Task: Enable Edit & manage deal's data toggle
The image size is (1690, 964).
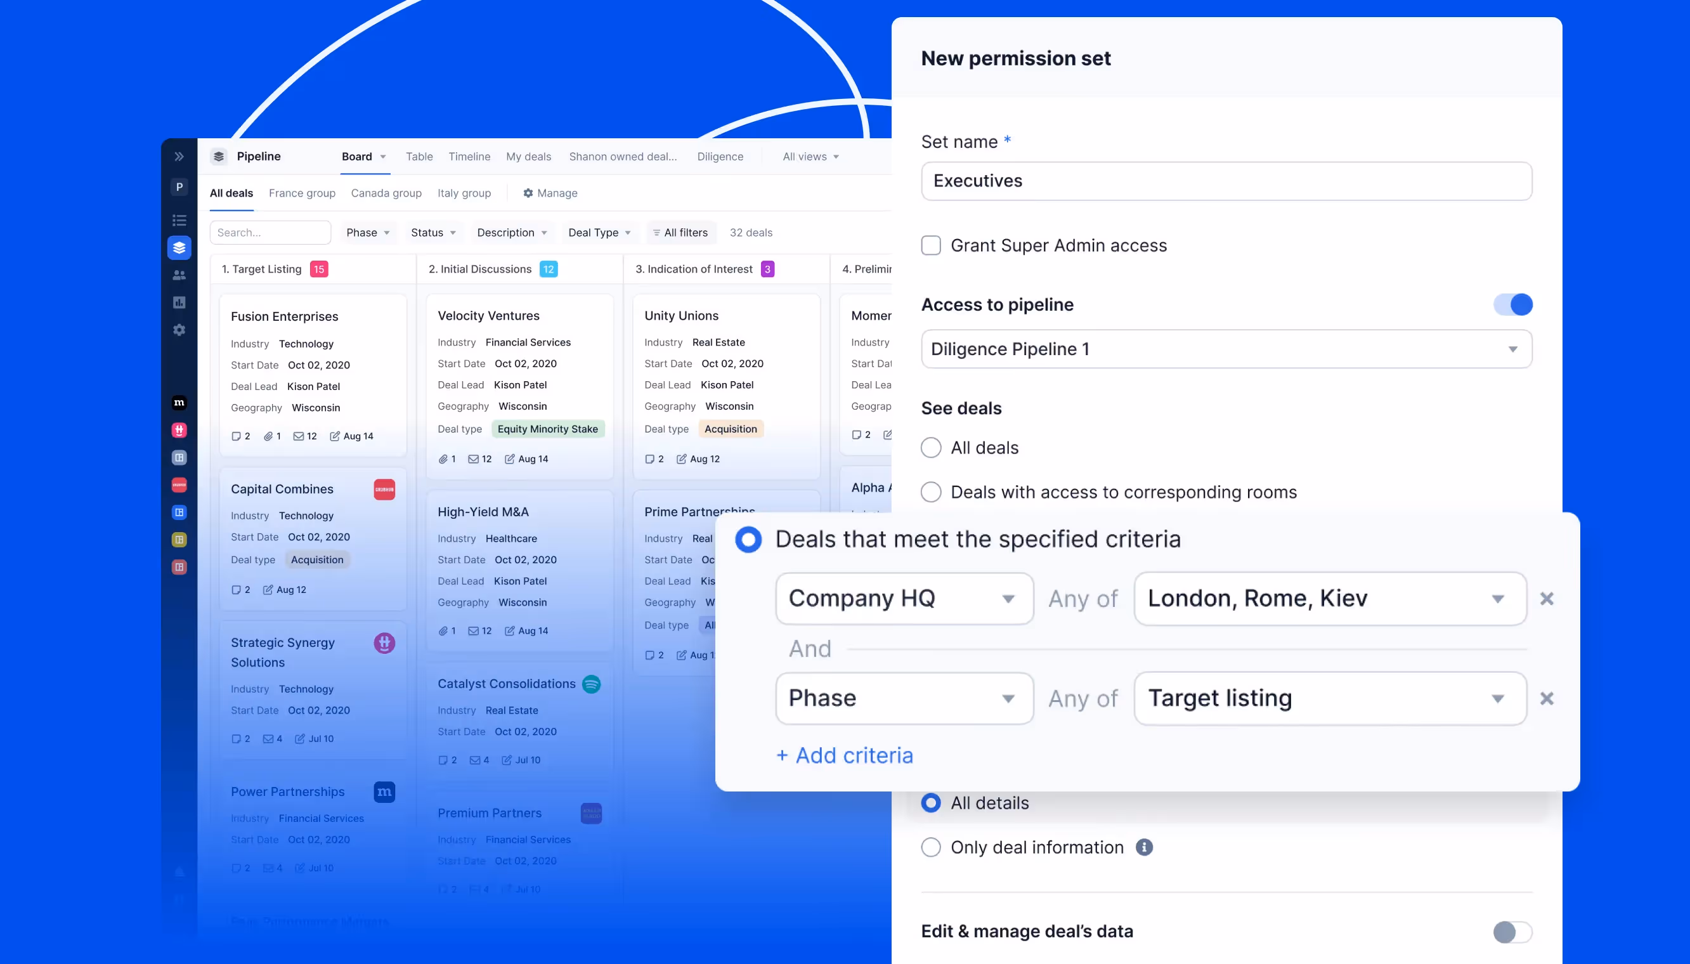Action: (x=1512, y=932)
